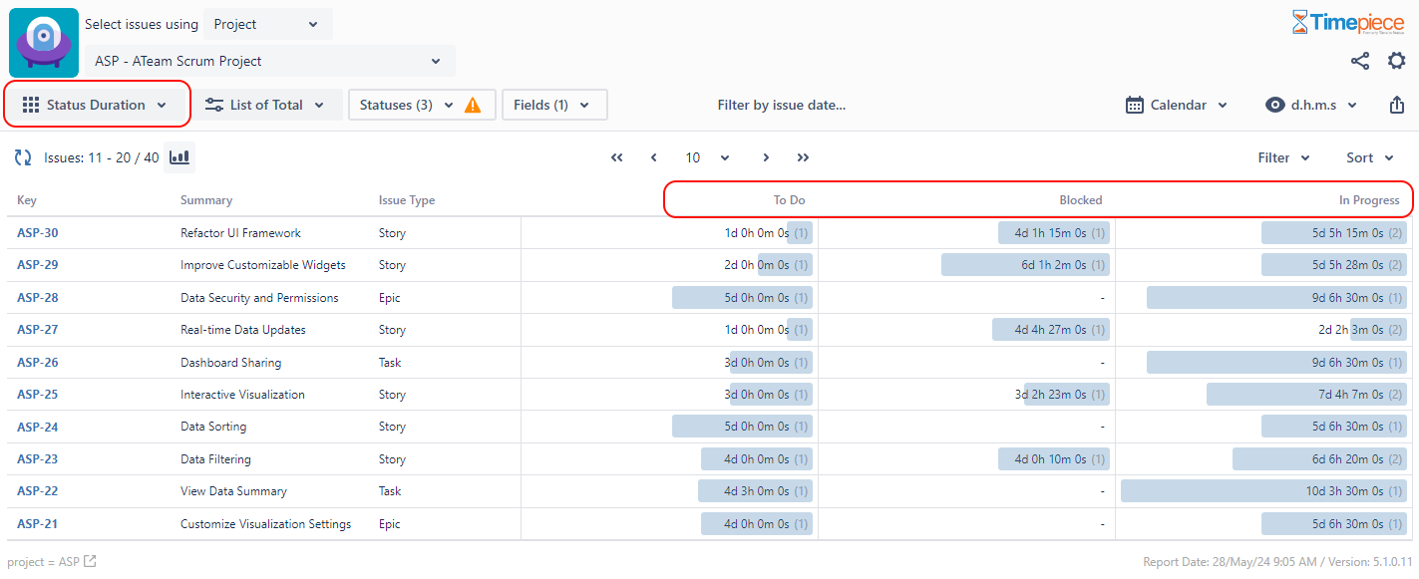Image resolution: width=1419 pixels, height=579 pixels.
Task: Change page size via the 10 dropdown
Action: point(706,157)
